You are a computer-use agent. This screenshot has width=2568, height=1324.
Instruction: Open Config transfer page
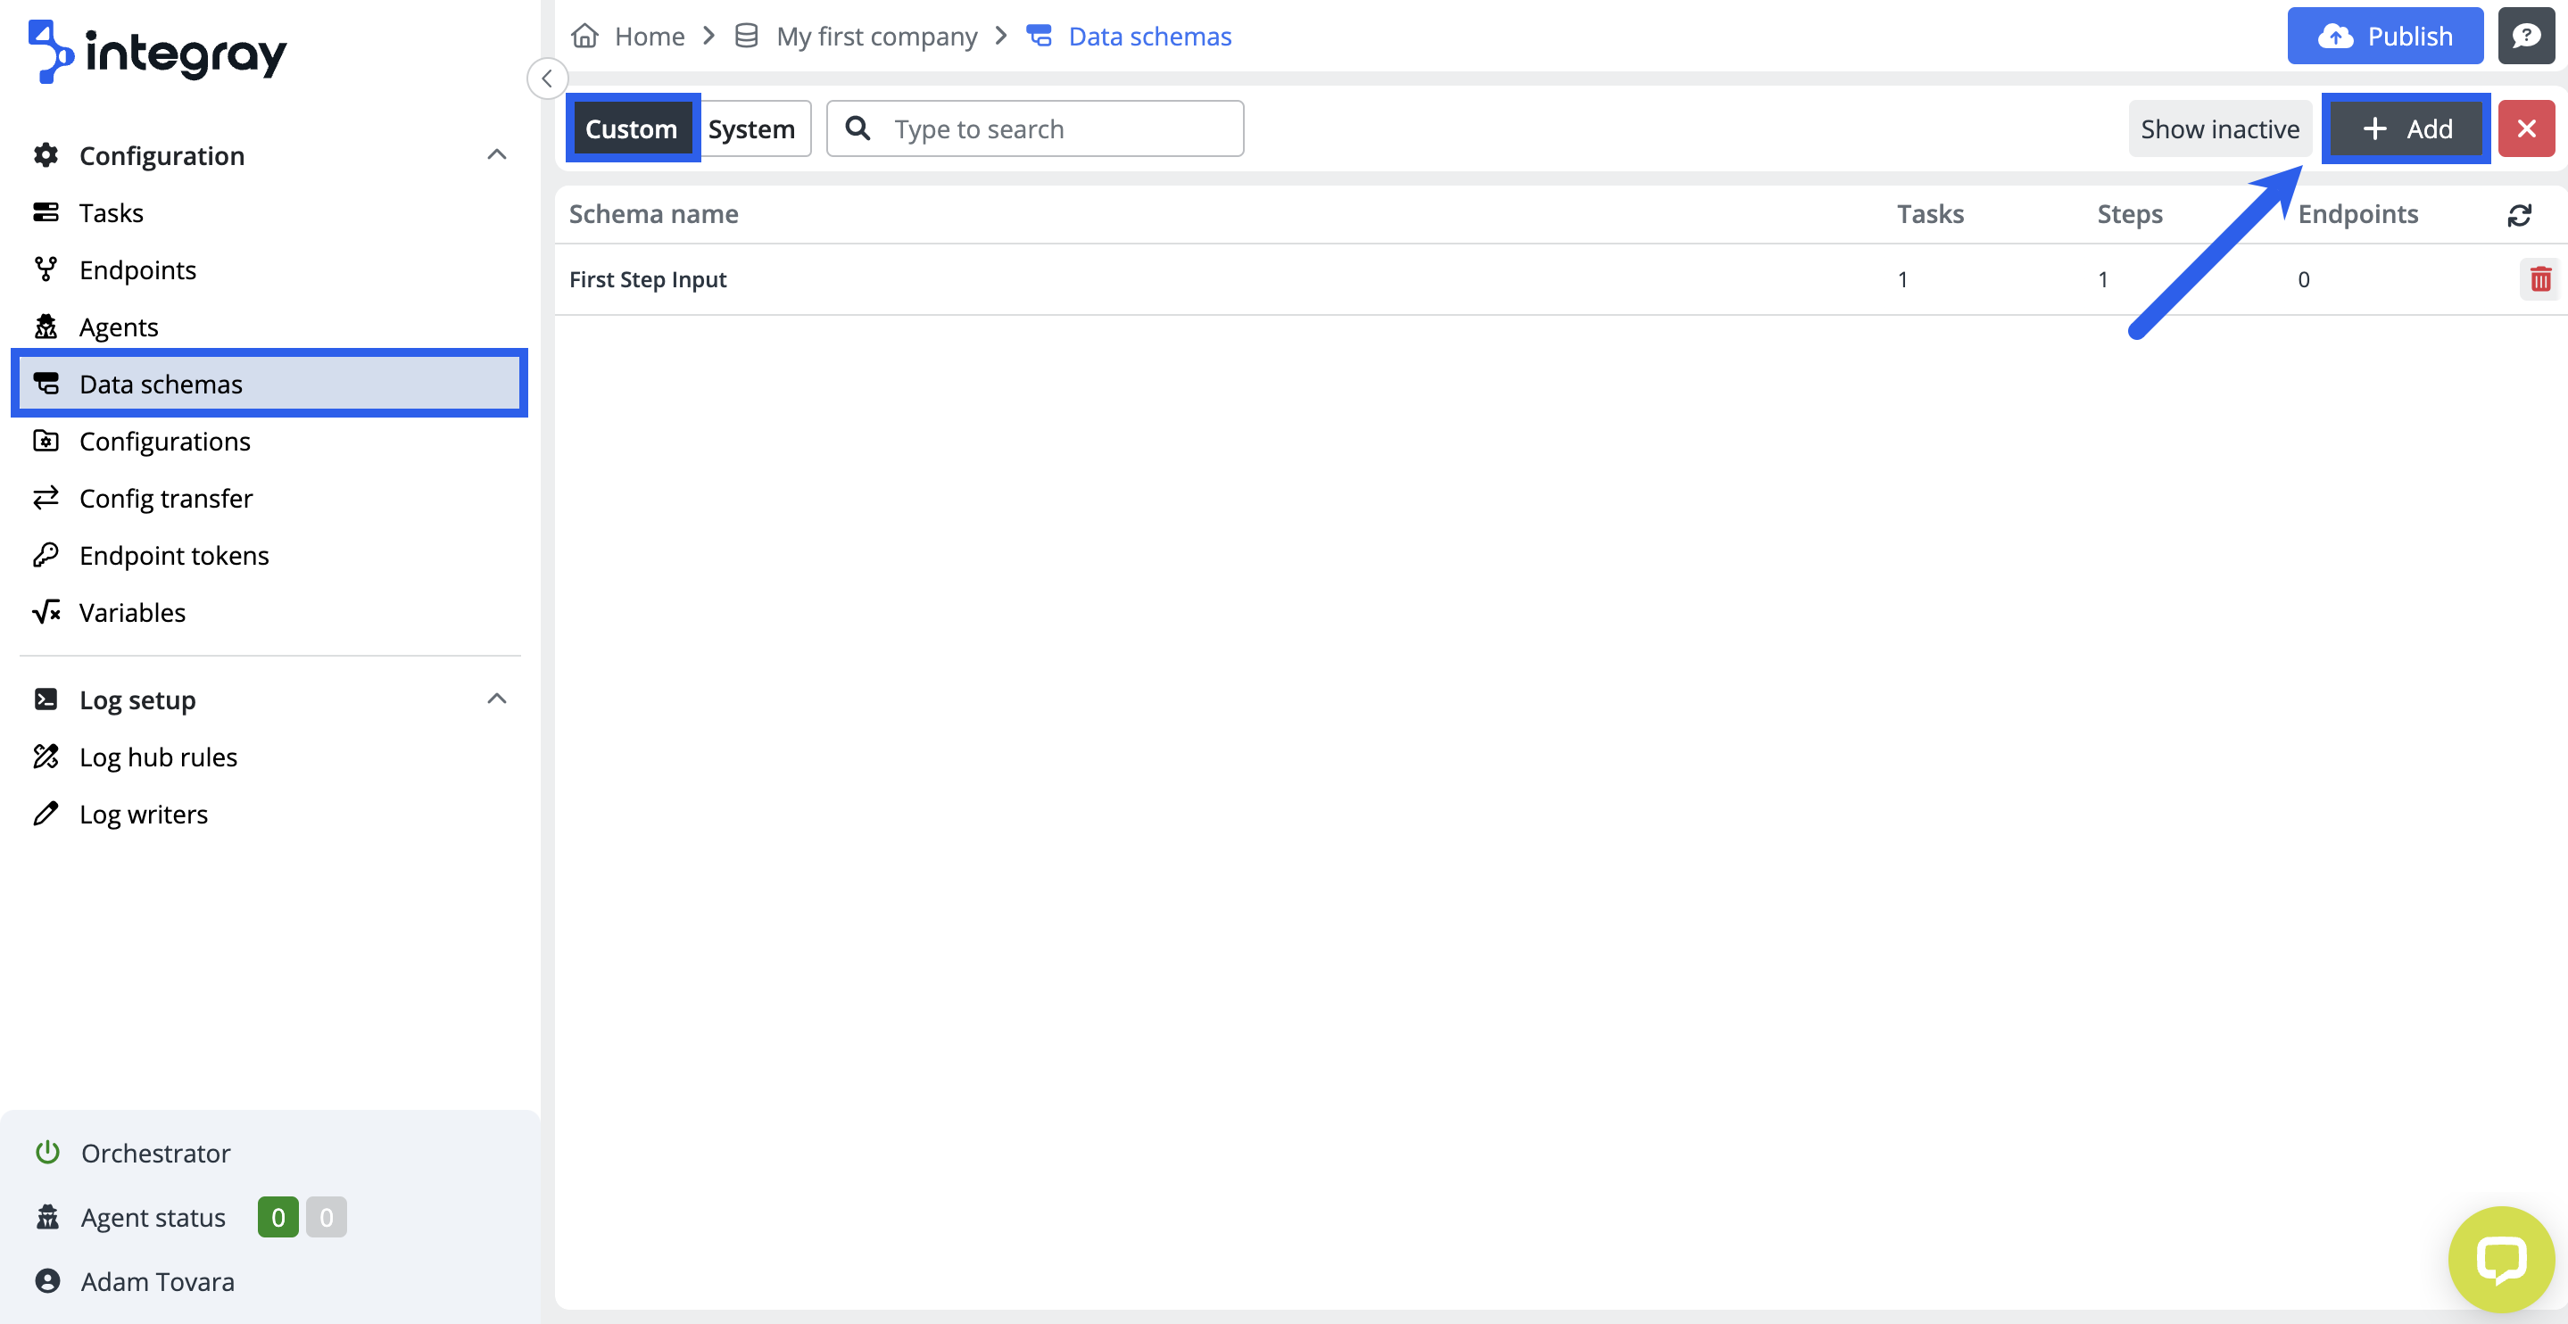(165, 499)
